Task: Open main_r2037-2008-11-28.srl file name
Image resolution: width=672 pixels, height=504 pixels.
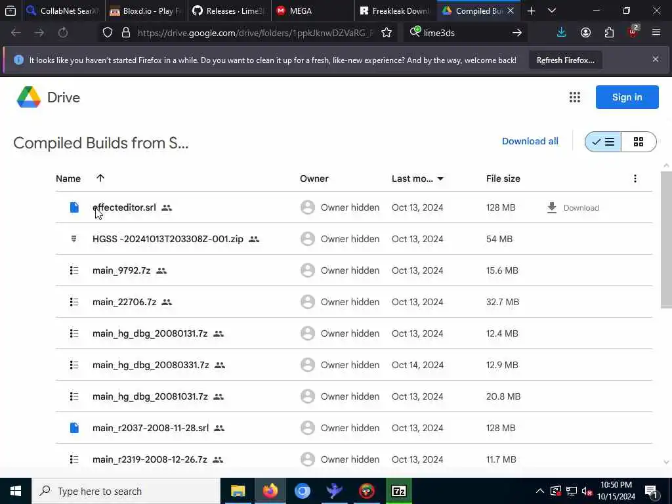Action: click(x=151, y=428)
